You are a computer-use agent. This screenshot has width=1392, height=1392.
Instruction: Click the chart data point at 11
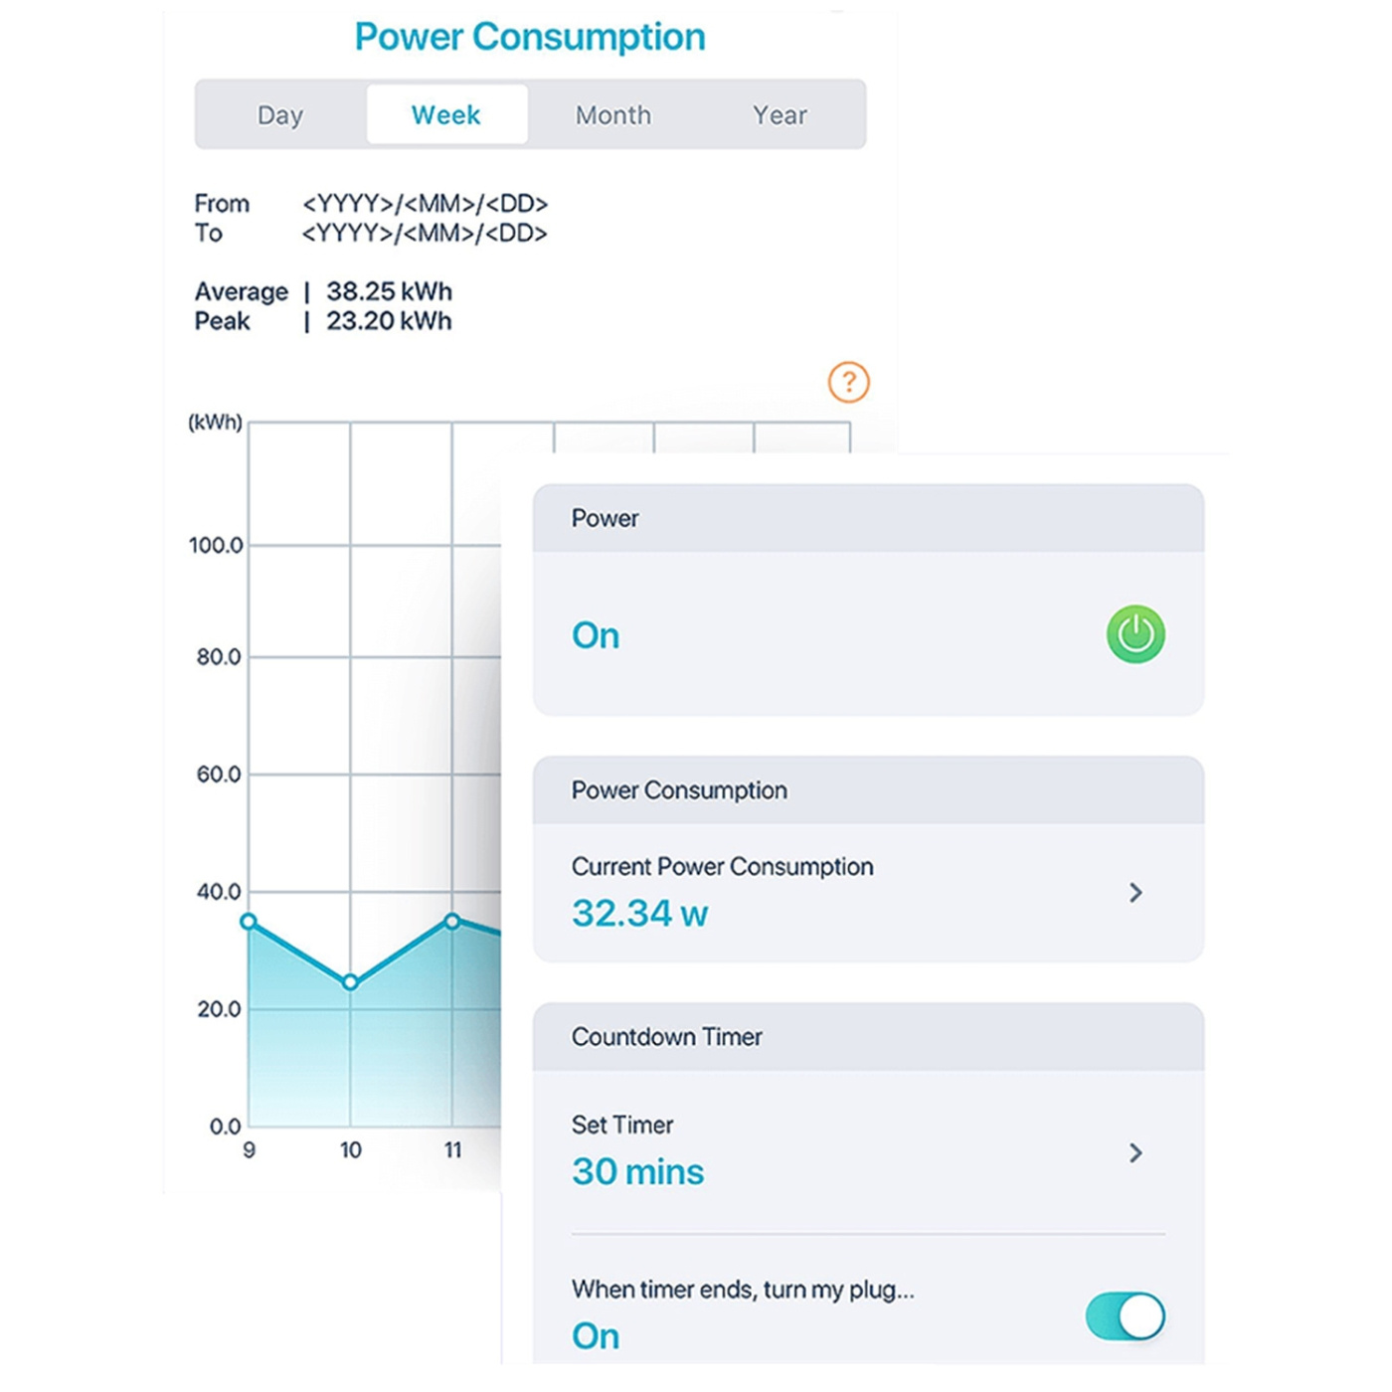click(452, 922)
